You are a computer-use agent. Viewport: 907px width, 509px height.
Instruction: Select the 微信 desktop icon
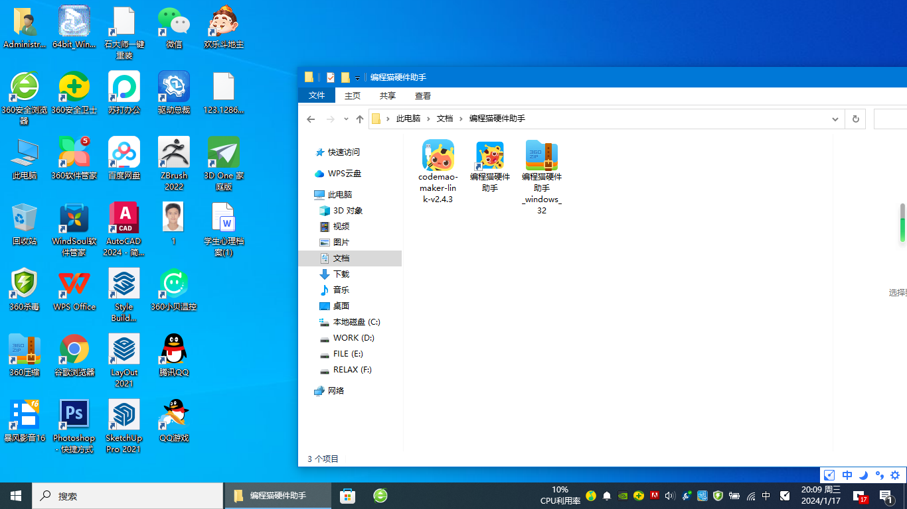pyautogui.click(x=174, y=27)
